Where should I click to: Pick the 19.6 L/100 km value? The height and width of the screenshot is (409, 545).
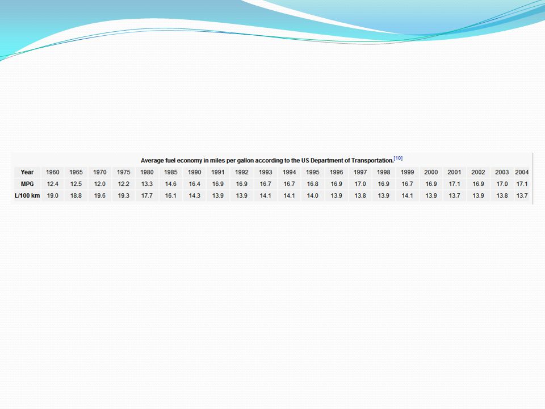[x=100, y=196]
